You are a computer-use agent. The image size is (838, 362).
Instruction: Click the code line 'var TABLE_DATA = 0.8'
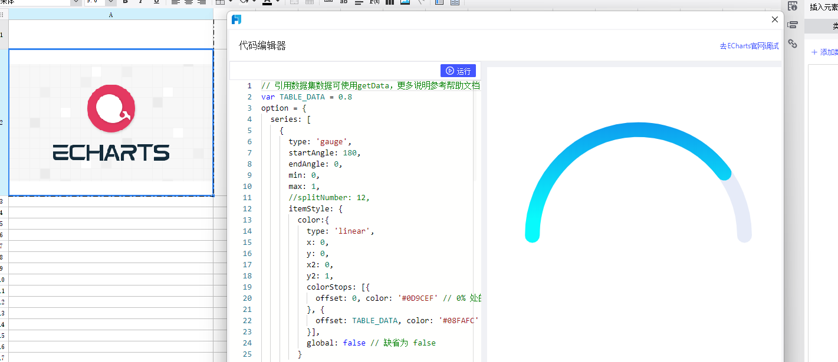point(307,97)
